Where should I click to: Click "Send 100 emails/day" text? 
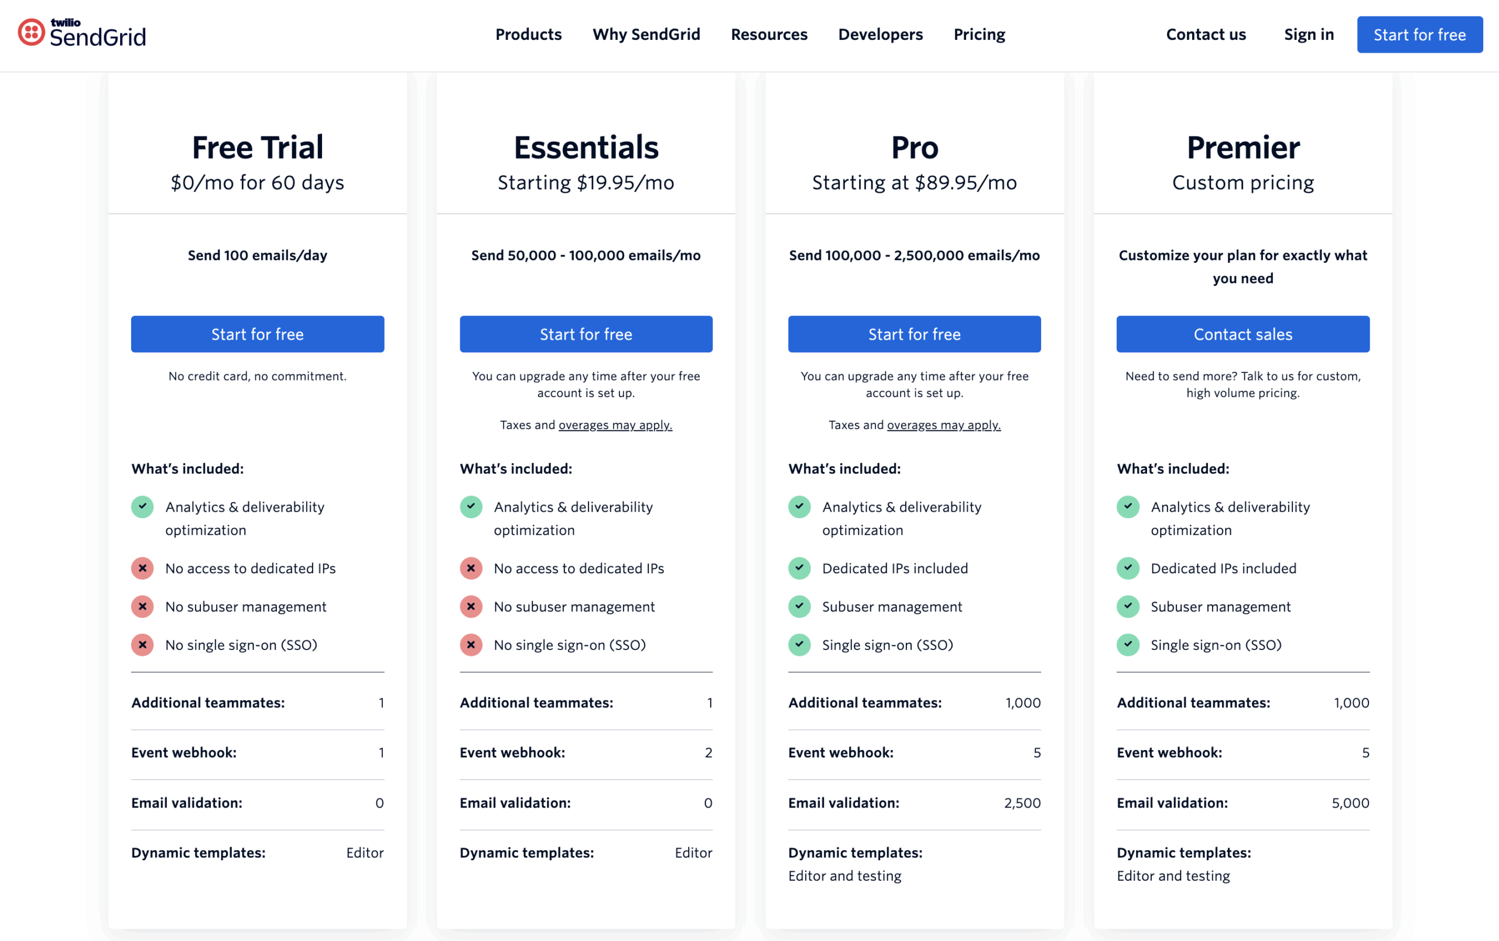[258, 255]
